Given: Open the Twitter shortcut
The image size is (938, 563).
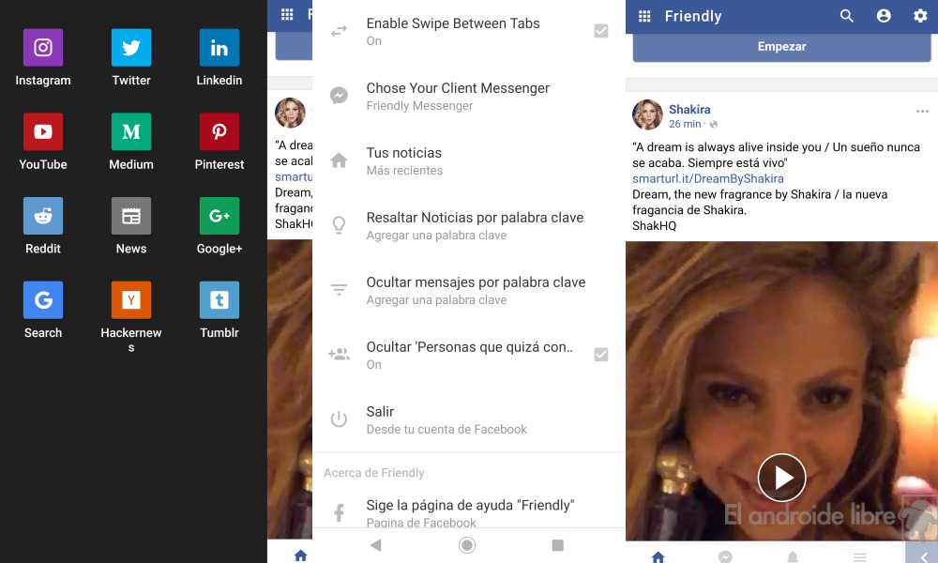Looking at the screenshot, I should coord(131,47).
